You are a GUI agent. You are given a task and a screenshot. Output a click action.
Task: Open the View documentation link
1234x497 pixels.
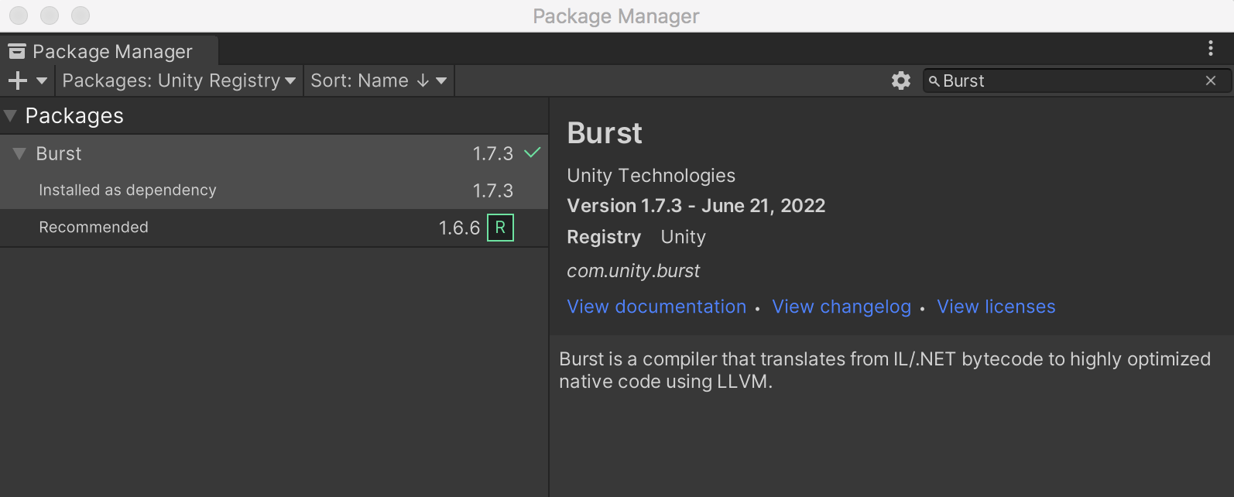(x=656, y=307)
